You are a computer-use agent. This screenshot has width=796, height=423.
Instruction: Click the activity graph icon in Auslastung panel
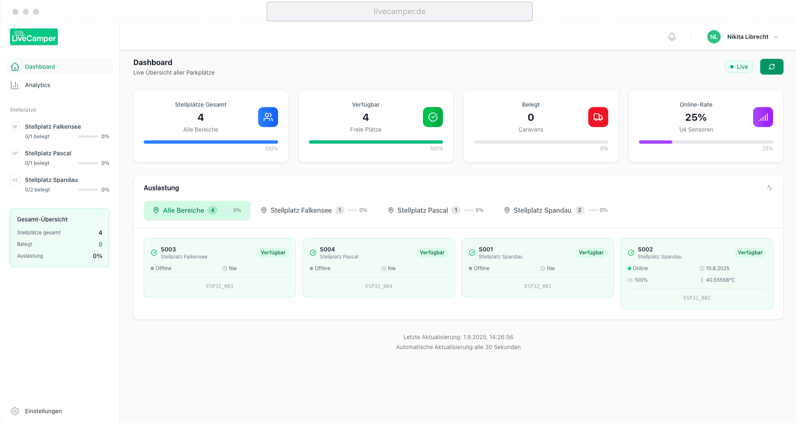tap(770, 188)
